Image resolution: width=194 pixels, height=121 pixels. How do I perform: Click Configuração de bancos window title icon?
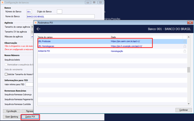tap(2, 3)
